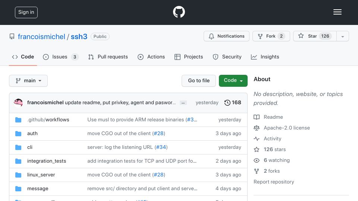Screen dimensions: 358x201
Task: Open the Readme link in About
Action: [x=268, y=117]
